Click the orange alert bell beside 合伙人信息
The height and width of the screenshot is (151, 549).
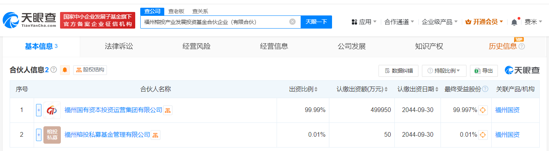65,70
